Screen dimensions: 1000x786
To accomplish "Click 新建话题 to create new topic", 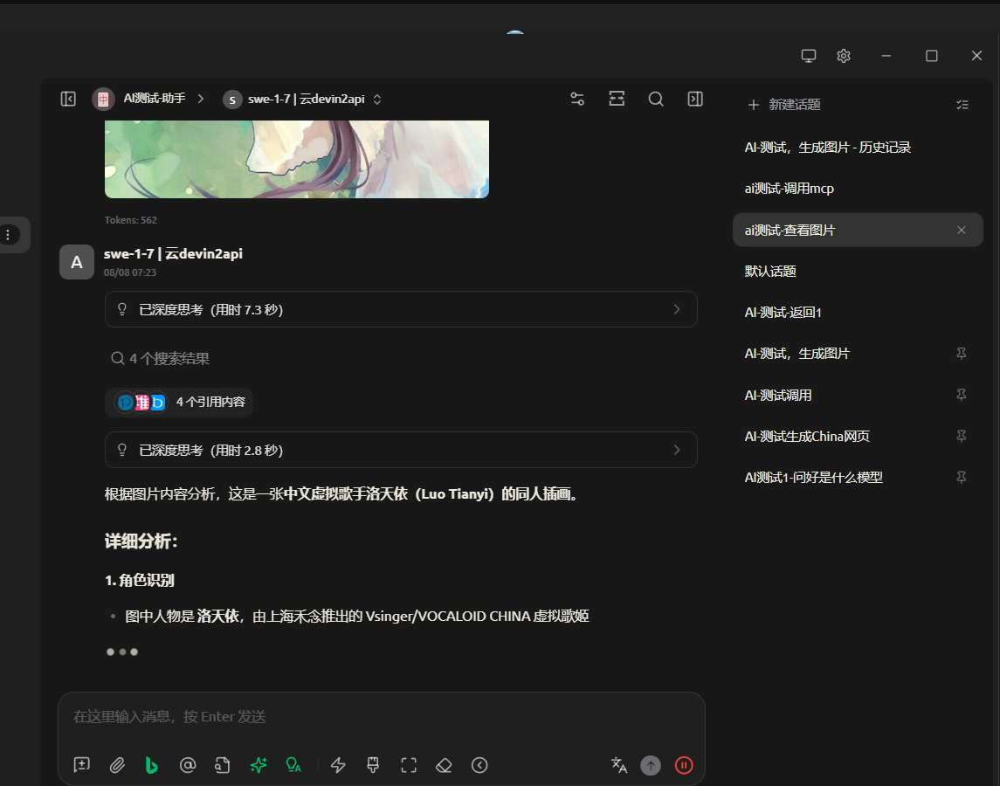I will [784, 105].
